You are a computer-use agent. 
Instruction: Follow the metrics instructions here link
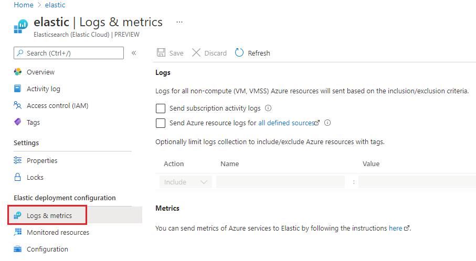(395, 229)
